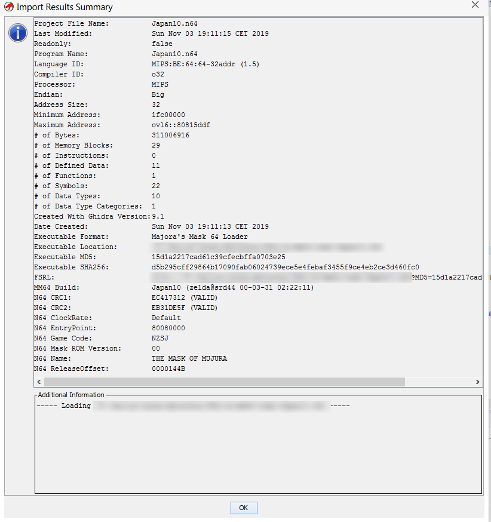Click the '# of Bytes' value '311006916'
Screen dimensions: 491x522
[x=170, y=135]
